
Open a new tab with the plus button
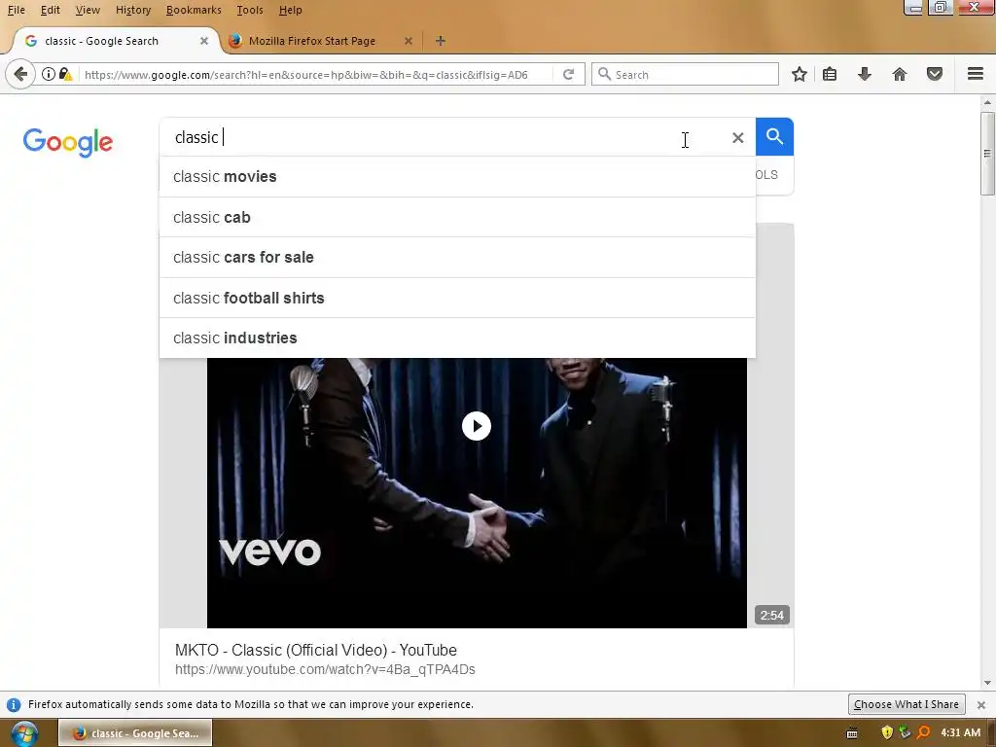(x=441, y=41)
